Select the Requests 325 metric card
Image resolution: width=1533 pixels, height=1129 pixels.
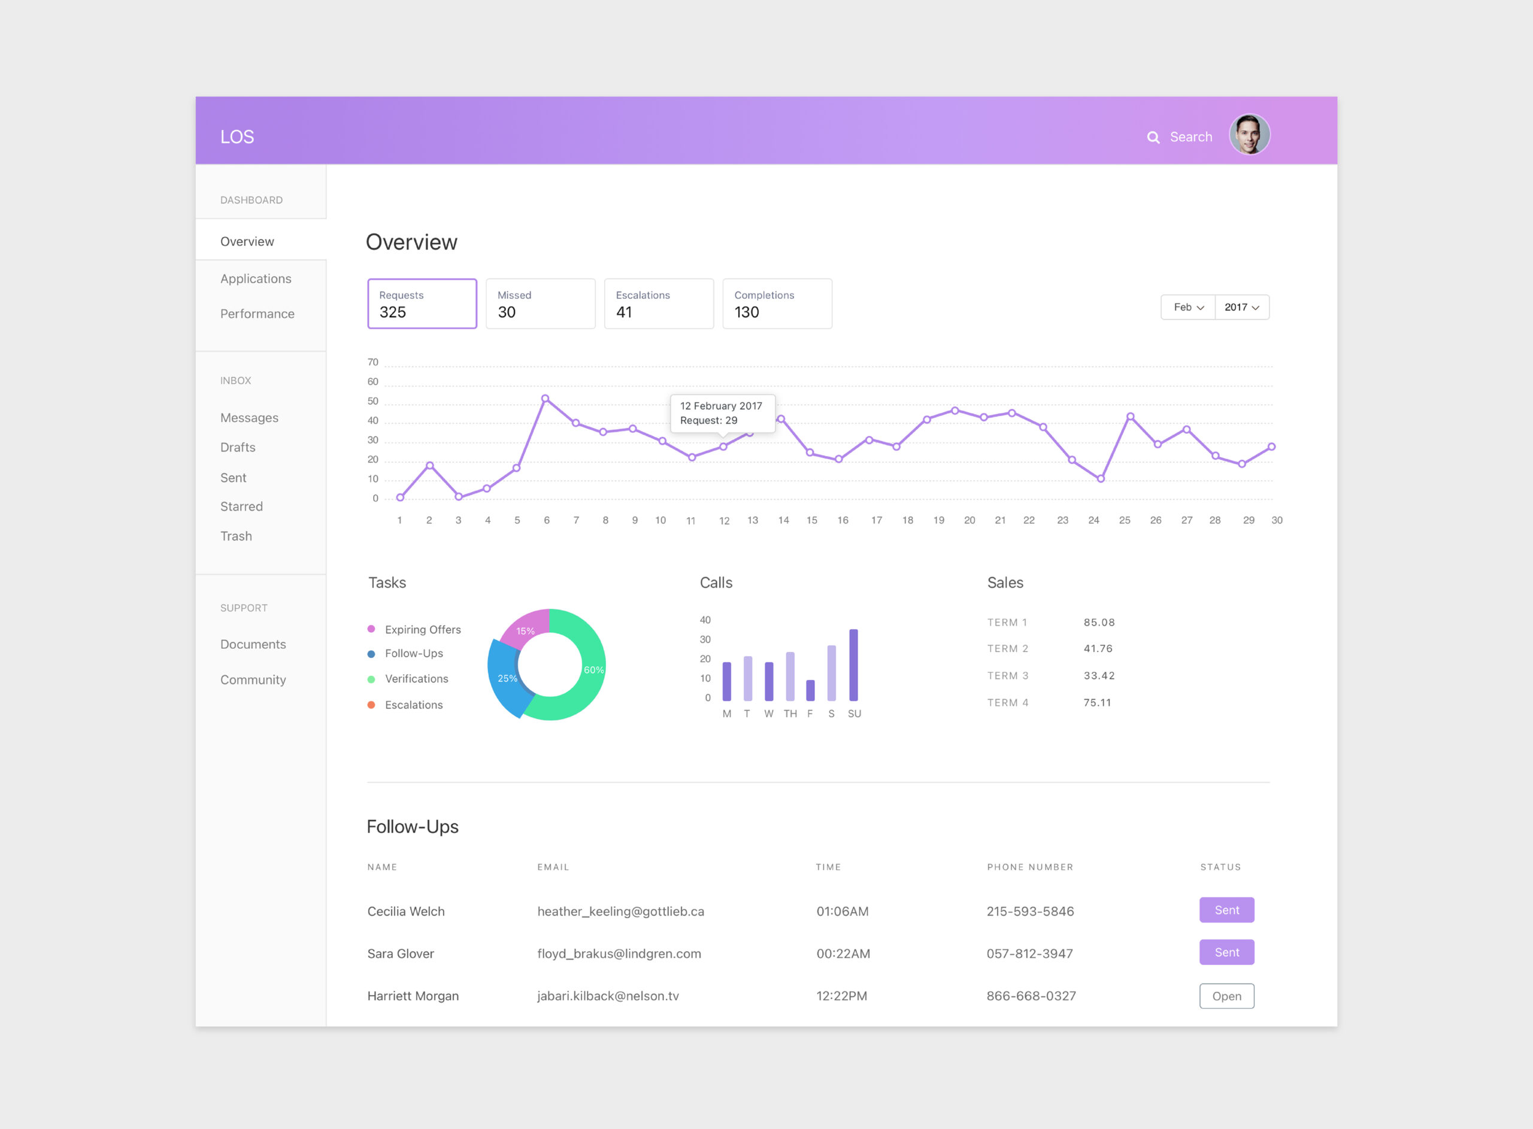click(x=422, y=304)
